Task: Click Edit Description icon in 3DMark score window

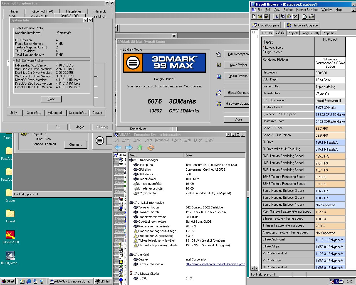Action: 219,54
